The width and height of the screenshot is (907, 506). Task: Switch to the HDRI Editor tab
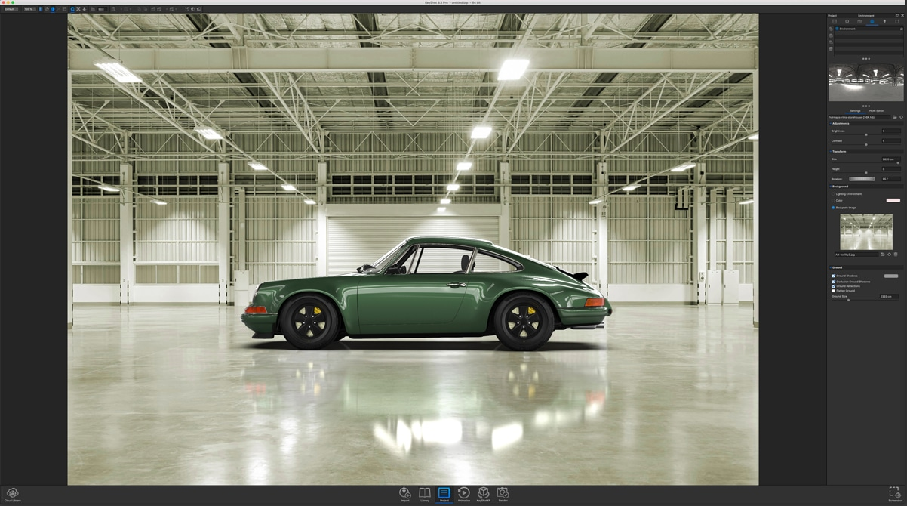[x=876, y=111]
